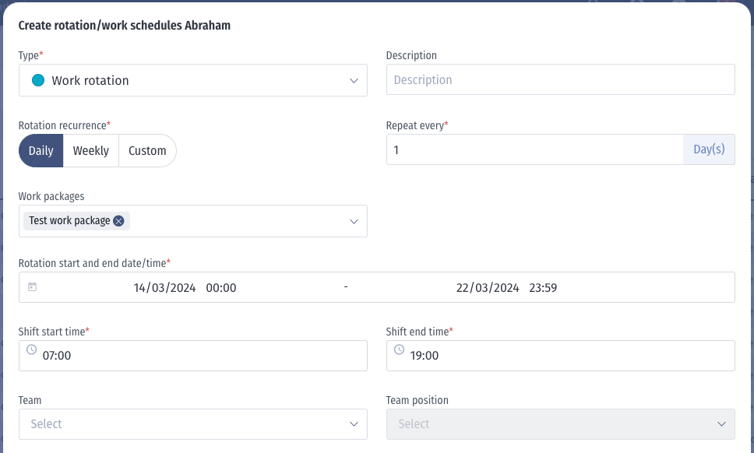Click the Shift start time 07:00 field

click(x=193, y=356)
